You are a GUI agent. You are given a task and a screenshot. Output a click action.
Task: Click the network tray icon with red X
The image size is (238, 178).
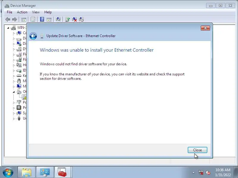coord(201,172)
